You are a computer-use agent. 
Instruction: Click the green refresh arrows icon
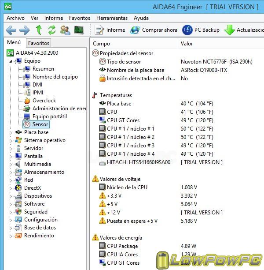click(x=52, y=30)
